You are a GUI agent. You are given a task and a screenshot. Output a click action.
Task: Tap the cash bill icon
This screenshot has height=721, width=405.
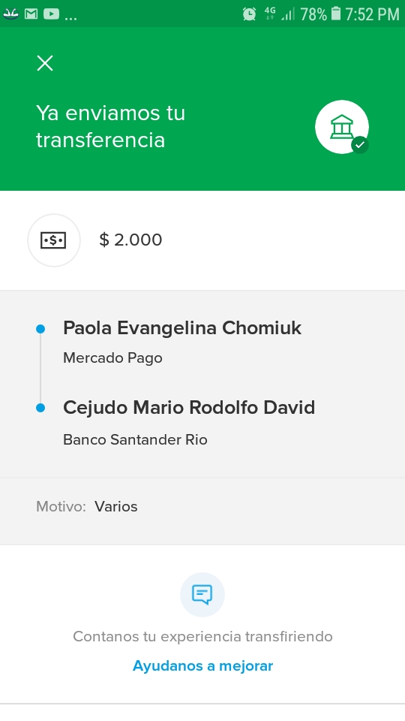[54, 240]
